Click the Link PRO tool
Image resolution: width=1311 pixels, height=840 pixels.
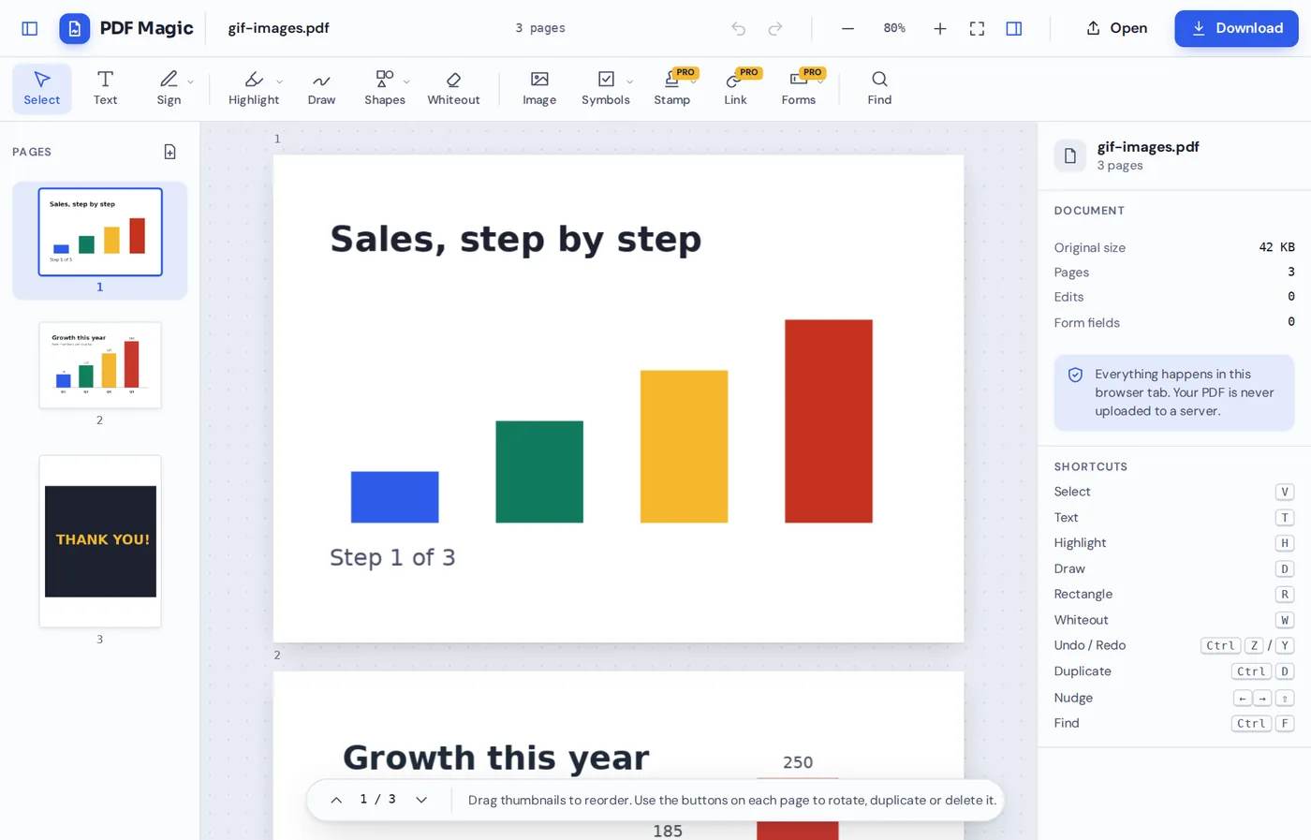pos(736,88)
